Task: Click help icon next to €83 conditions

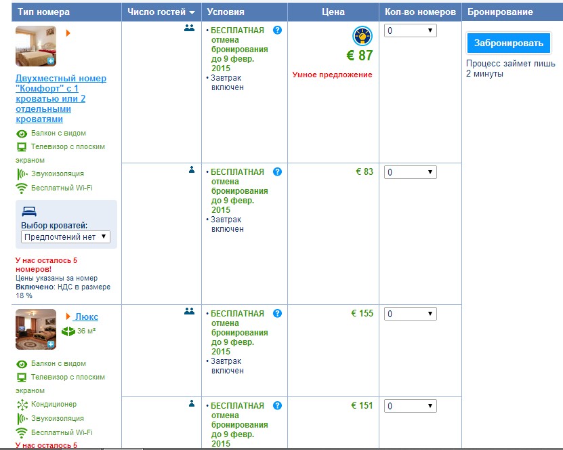Action: tap(277, 172)
